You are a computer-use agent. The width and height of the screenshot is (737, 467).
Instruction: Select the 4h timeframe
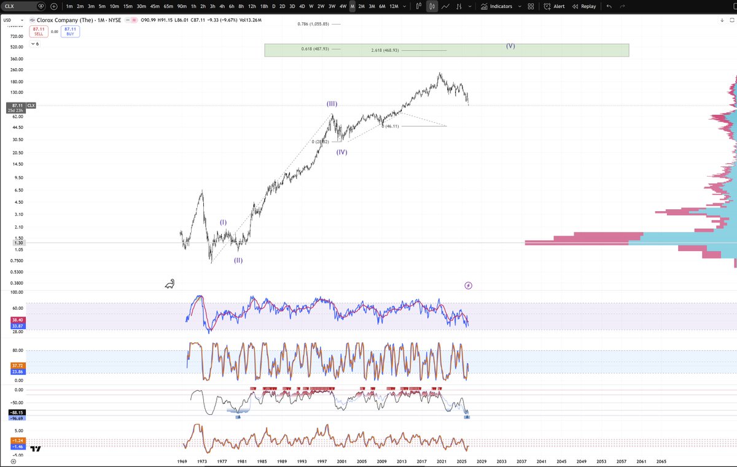[221, 6]
